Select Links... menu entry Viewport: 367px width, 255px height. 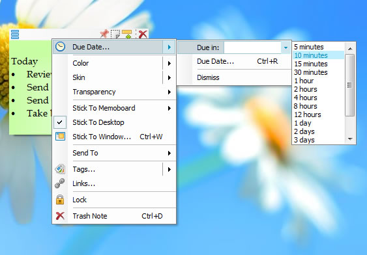point(114,183)
